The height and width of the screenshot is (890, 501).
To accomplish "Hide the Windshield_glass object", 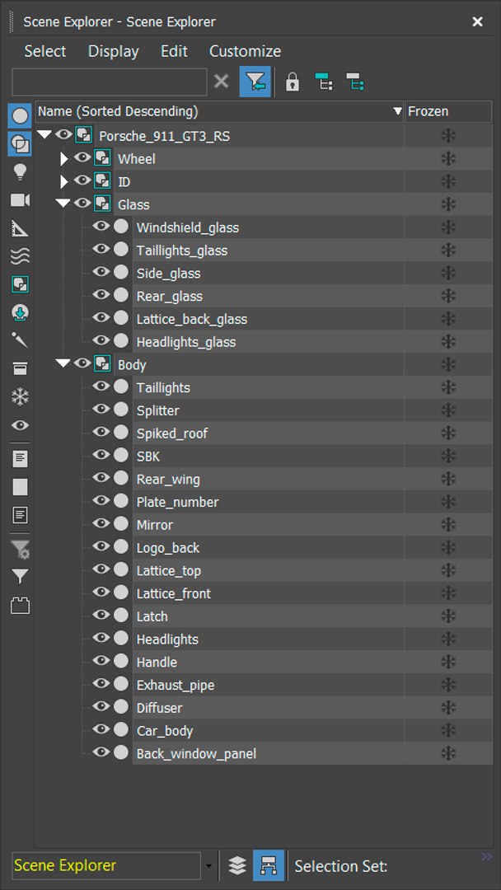I will click(x=101, y=227).
